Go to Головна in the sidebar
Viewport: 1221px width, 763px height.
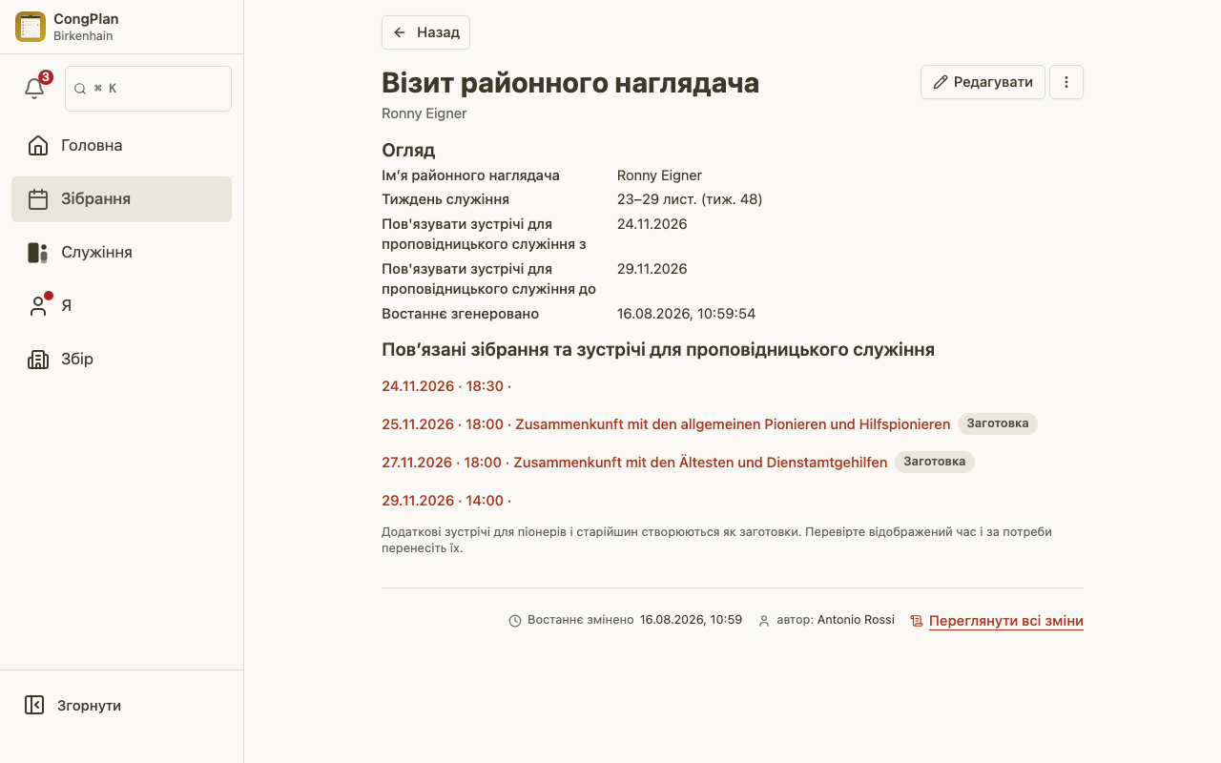click(x=121, y=146)
